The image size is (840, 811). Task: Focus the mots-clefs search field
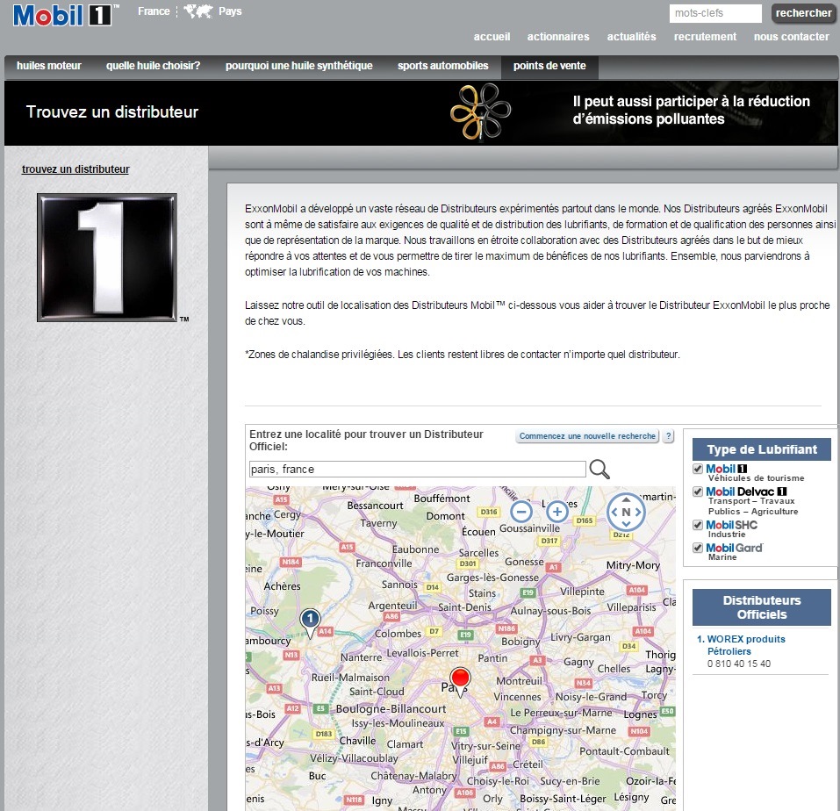pyautogui.click(x=715, y=13)
